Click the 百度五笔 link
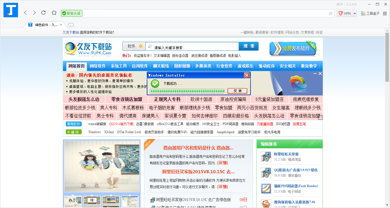390x208 pixels. coord(299,124)
